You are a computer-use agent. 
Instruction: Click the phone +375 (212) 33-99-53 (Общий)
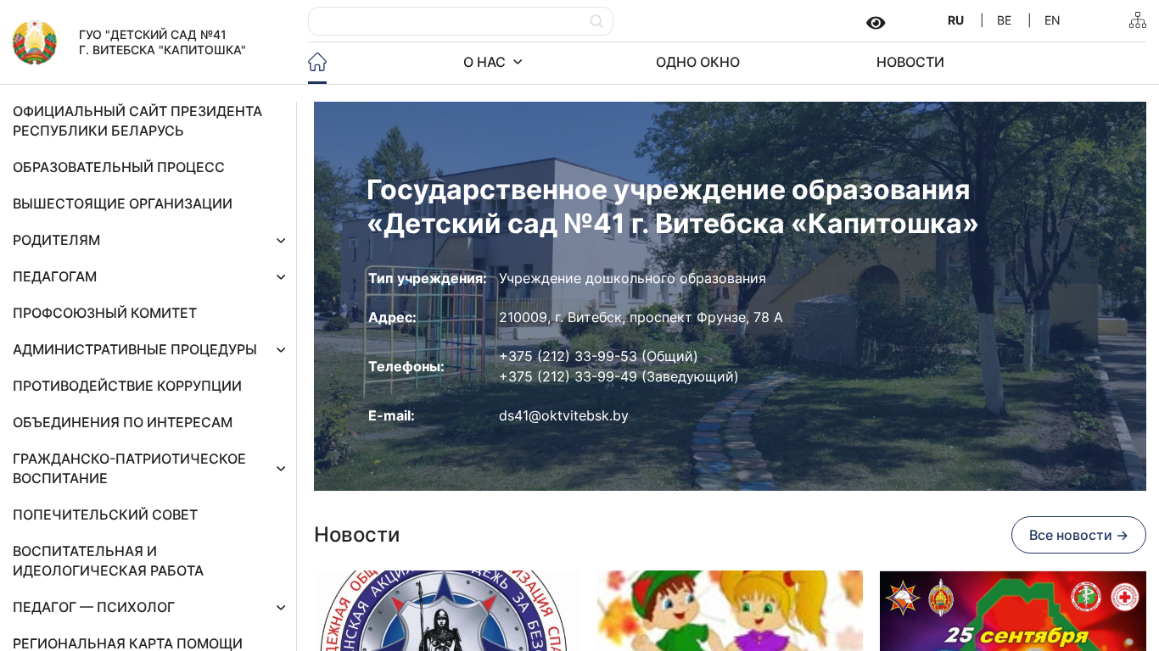598,356
